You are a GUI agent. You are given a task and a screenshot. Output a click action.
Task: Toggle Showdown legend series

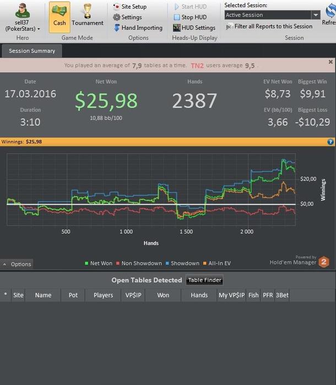click(x=182, y=263)
